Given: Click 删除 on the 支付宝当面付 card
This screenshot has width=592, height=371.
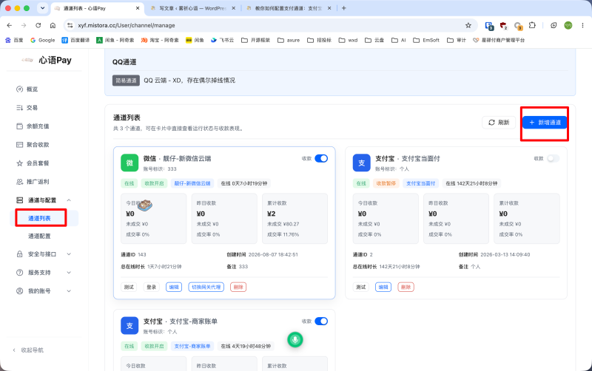Looking at the screenshot, I should pos(406,287).
